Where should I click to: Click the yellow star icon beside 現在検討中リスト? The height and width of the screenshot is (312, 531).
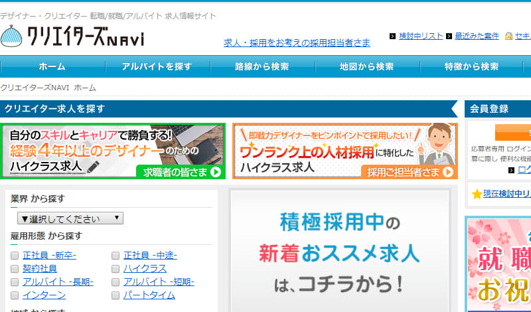point(477,194)
